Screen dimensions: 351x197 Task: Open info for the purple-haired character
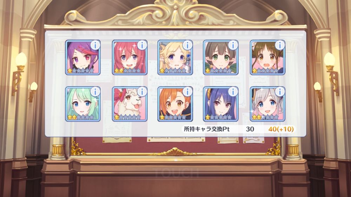95,45
